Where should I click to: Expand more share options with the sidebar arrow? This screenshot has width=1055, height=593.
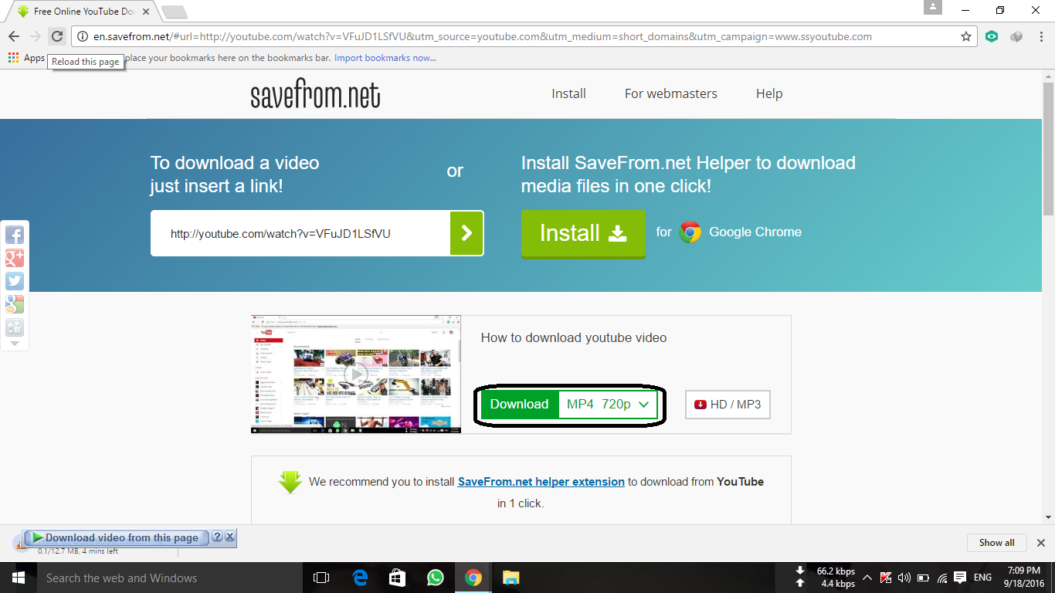pyautogui.click(x=15, y=343)
